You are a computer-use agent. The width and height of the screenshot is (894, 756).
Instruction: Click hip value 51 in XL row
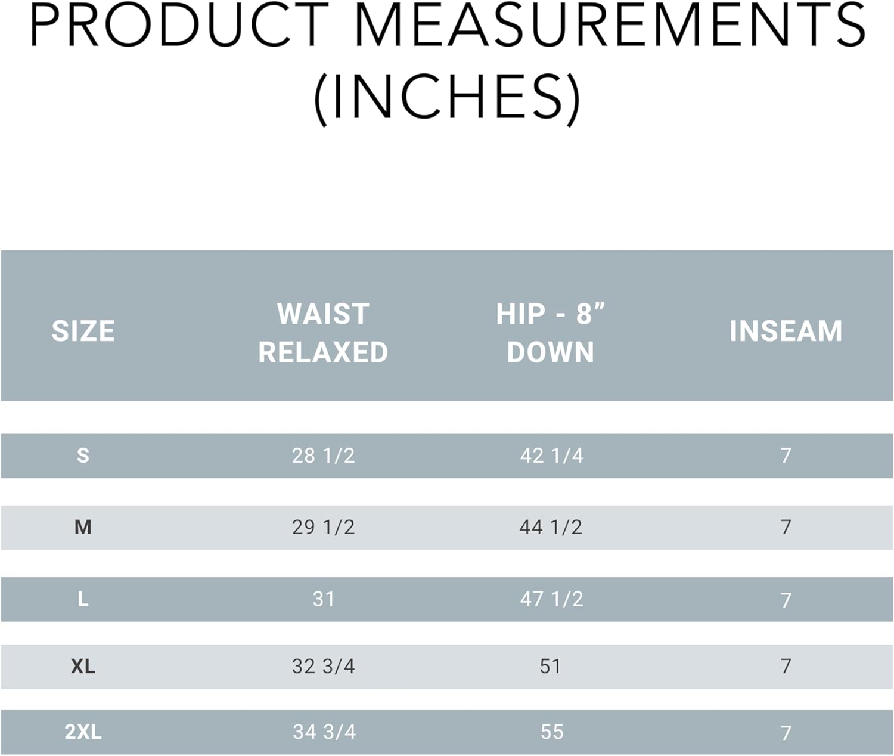point(551,666)
